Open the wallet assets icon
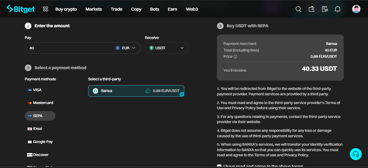Image resolution: width=368 pixels, height=168 pixels. 311,9
